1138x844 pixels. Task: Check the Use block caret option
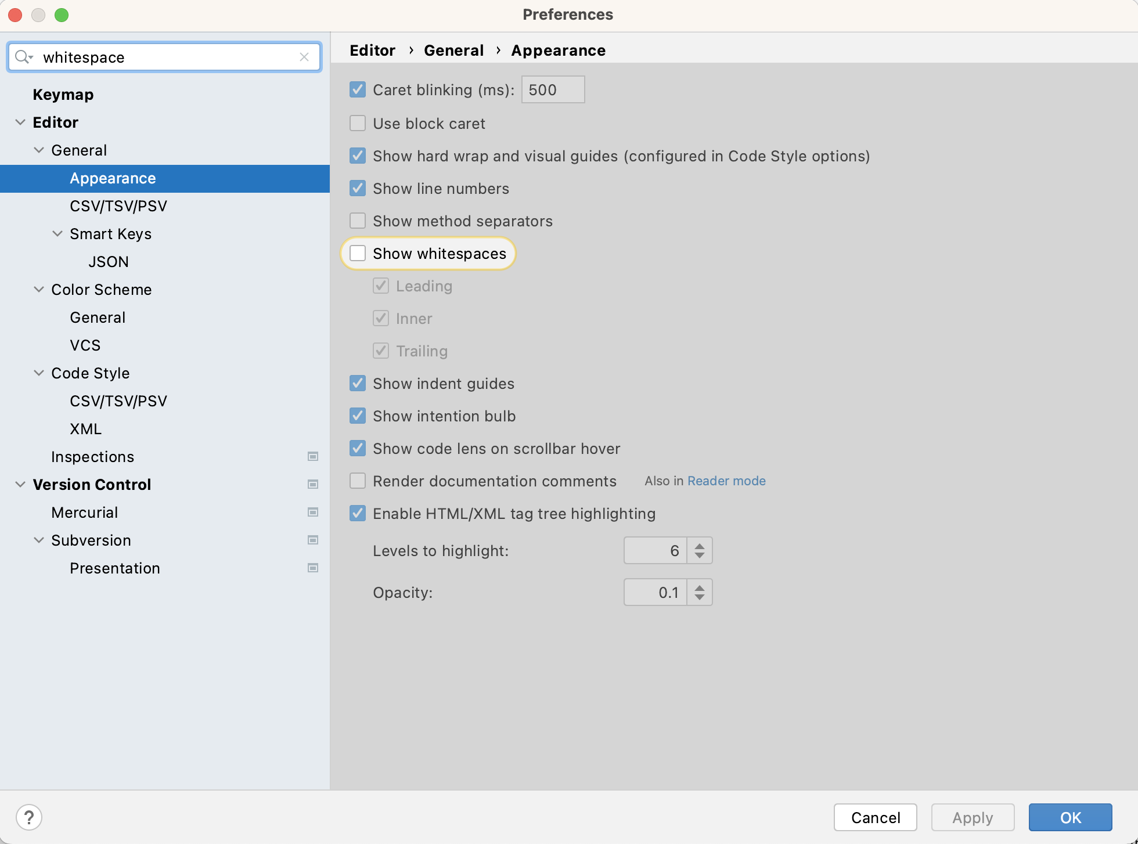click(357, 123)
